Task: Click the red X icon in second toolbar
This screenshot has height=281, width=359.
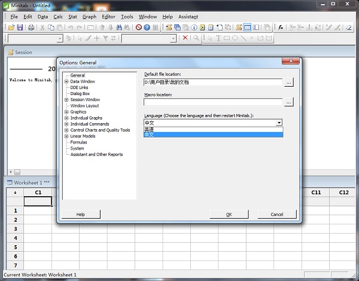Action: [185, 38]
